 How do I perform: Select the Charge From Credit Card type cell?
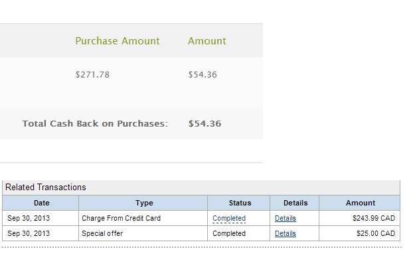pyautogui.click(x=121, y=218)
